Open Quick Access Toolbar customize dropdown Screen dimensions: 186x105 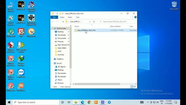63,14
